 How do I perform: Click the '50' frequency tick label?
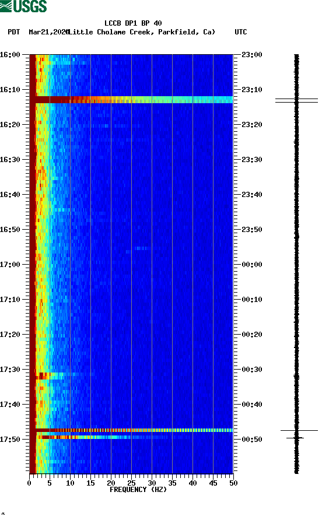coord(233,483)
